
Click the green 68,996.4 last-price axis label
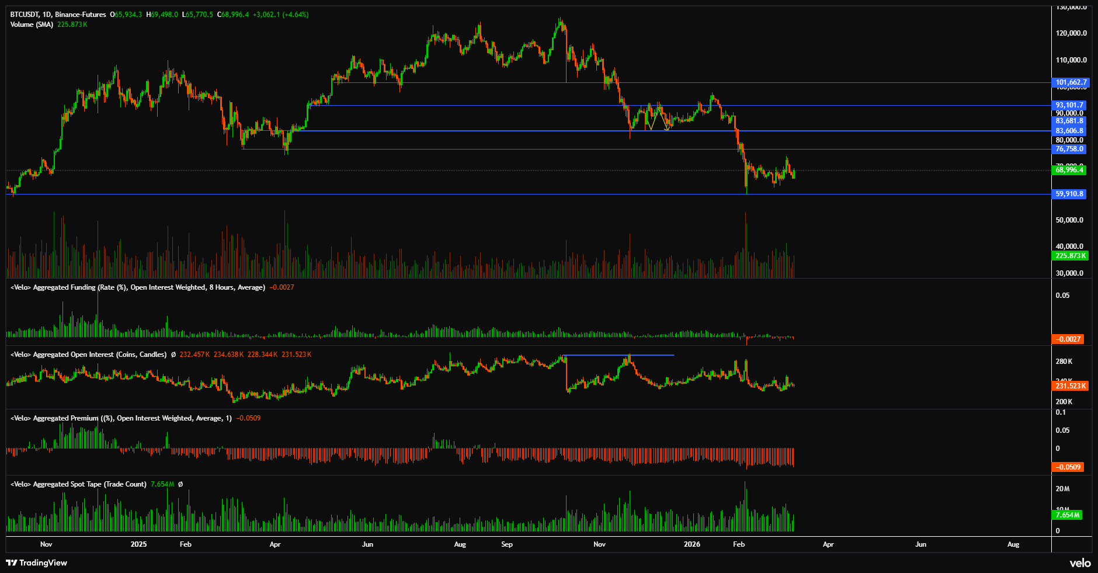click(x=1069, y=170)
